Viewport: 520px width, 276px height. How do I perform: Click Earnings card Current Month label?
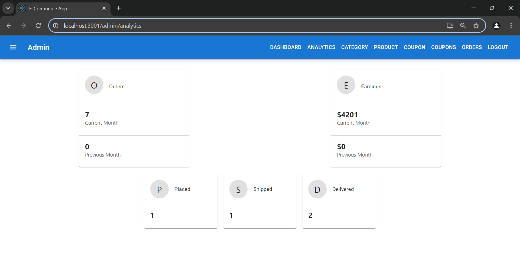pos(353,123)
